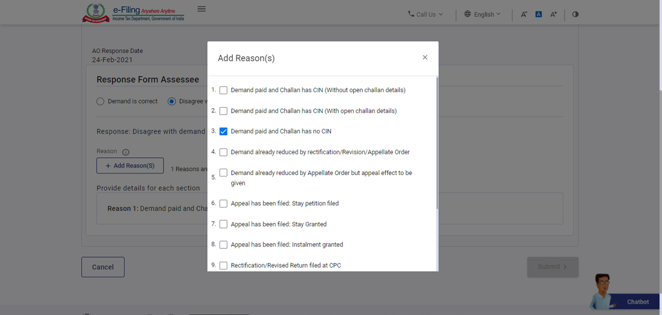Click the Add Reason(S) button

point(130,166)
